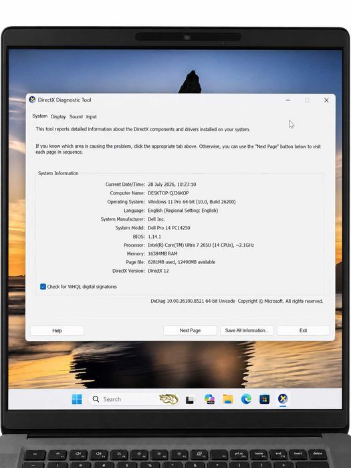Open the Windows Start menu

click(77, 399)
